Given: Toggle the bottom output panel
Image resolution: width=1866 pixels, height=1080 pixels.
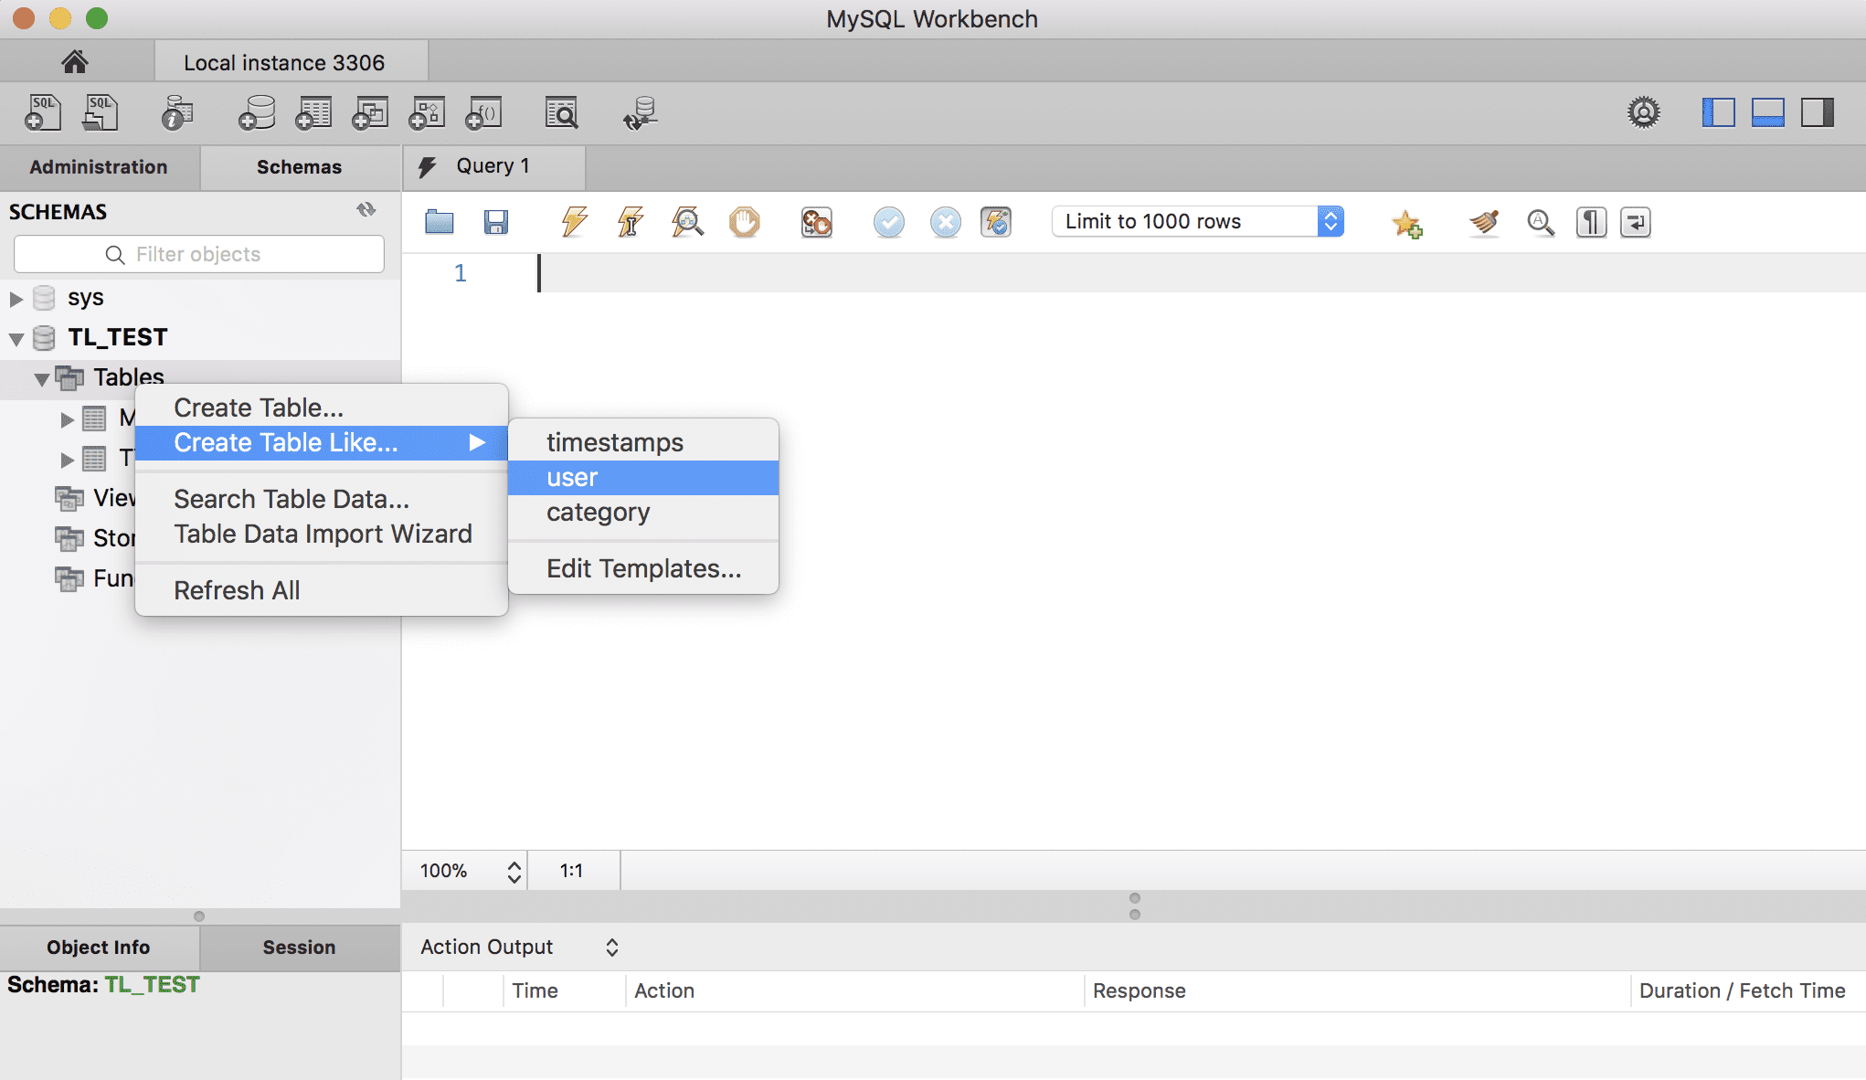Looking at the screenshot, I should tap(1767, 113).
